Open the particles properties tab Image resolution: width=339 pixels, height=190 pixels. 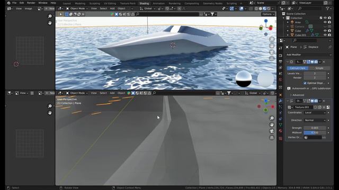point(281,107)
